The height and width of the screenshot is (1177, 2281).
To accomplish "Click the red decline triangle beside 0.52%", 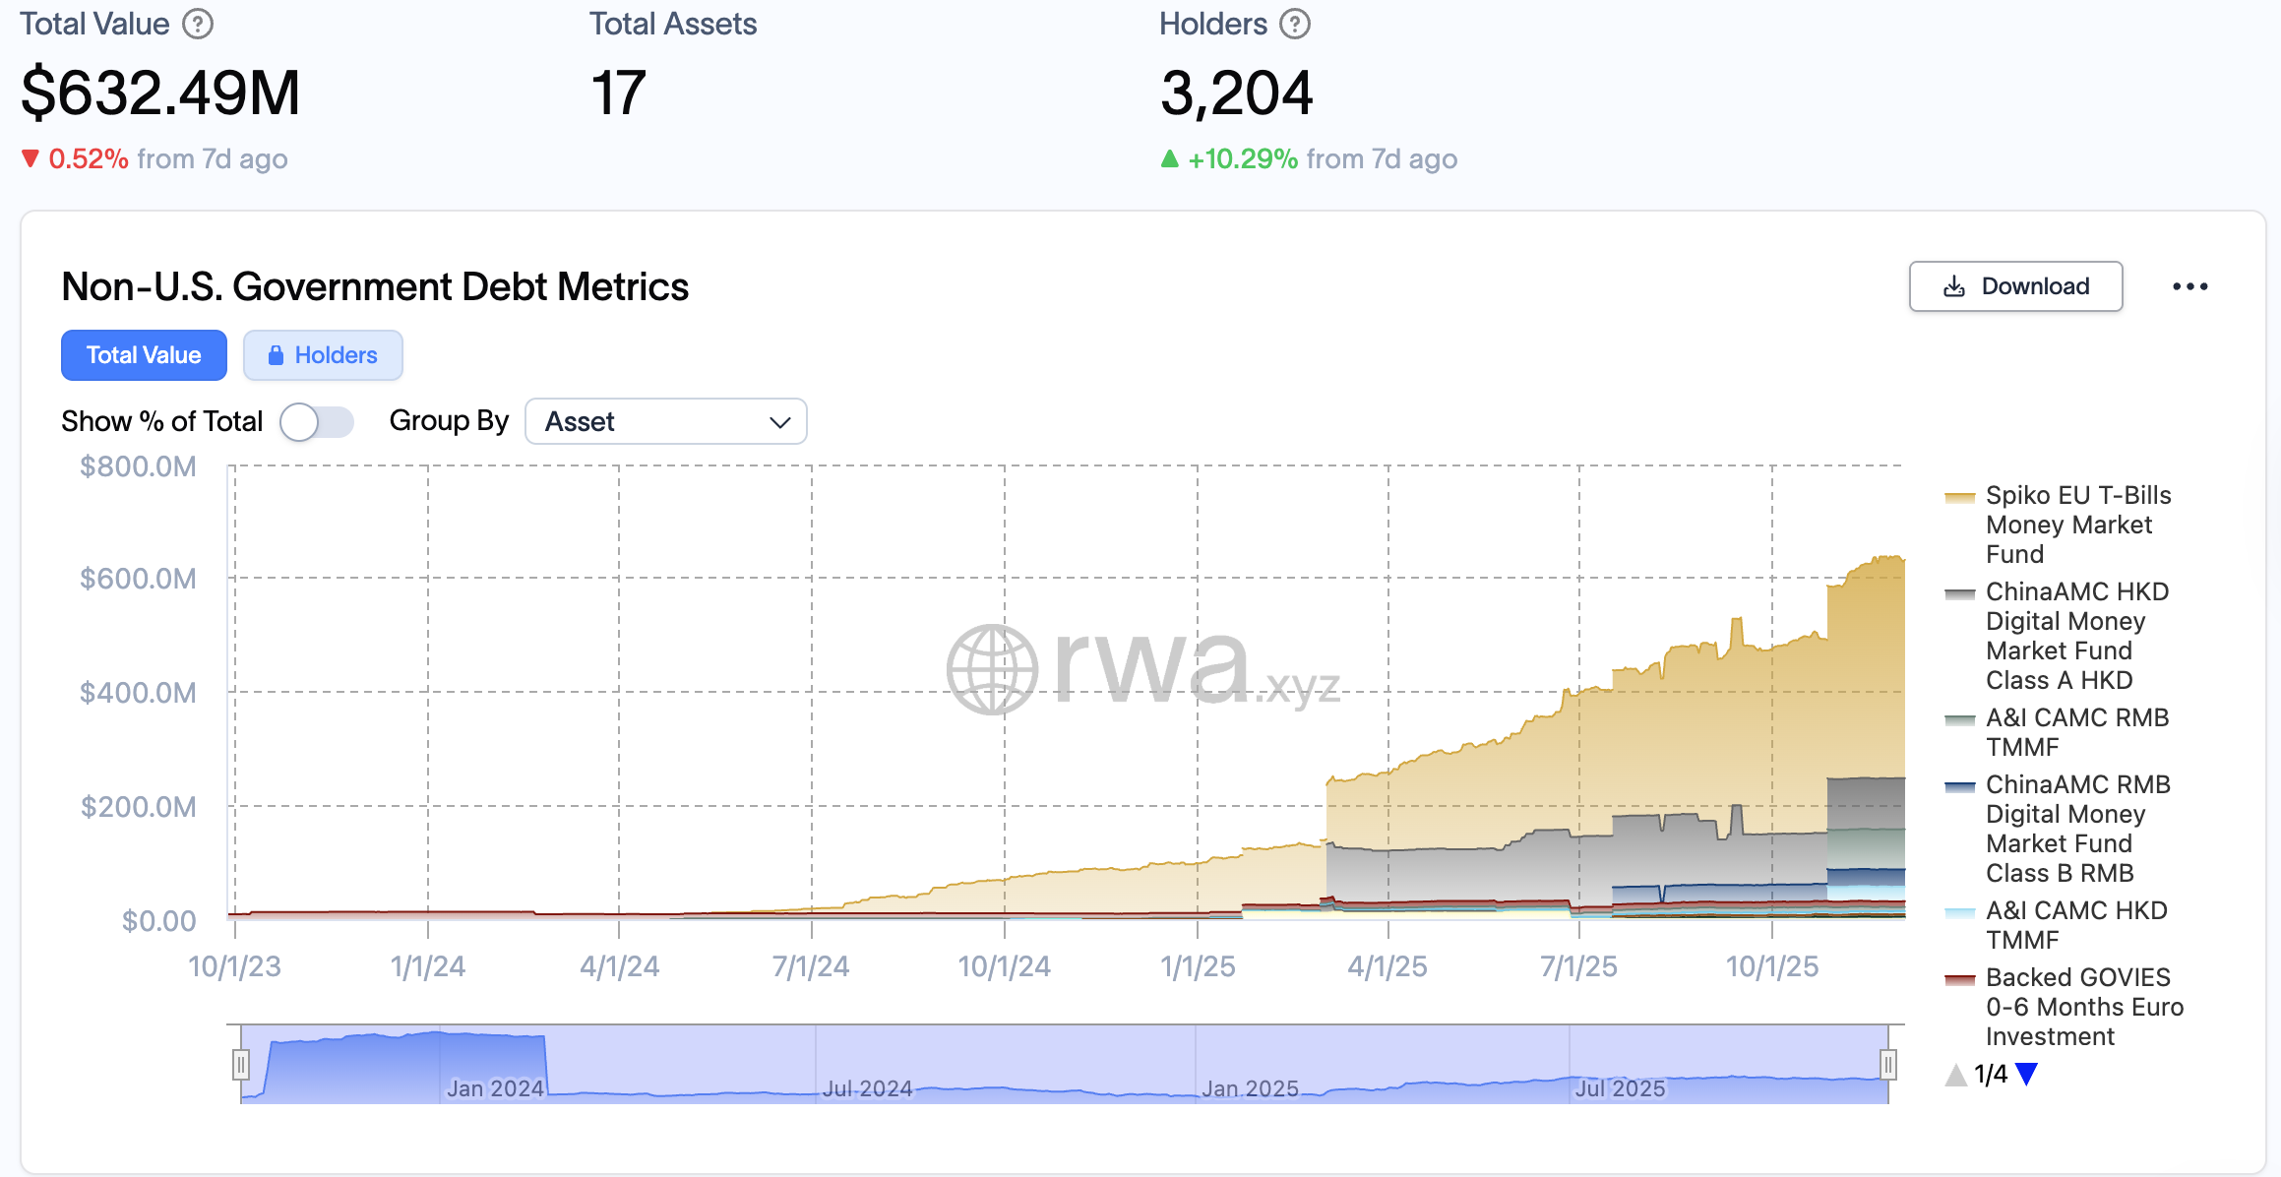I will click(x=31, y=157).
